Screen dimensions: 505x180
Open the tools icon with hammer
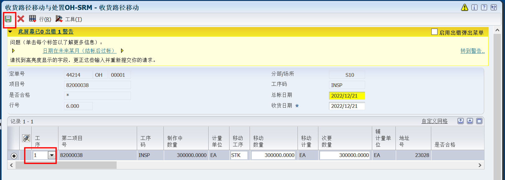click(x=59, y=19)
